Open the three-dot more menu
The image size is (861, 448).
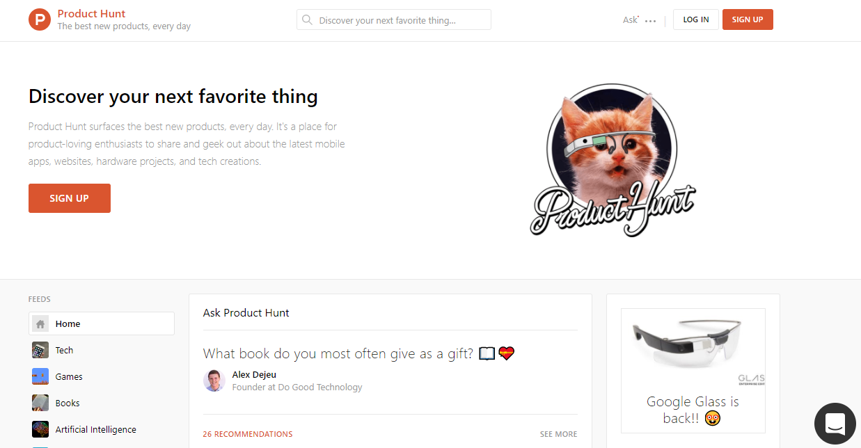click(651, 21)
